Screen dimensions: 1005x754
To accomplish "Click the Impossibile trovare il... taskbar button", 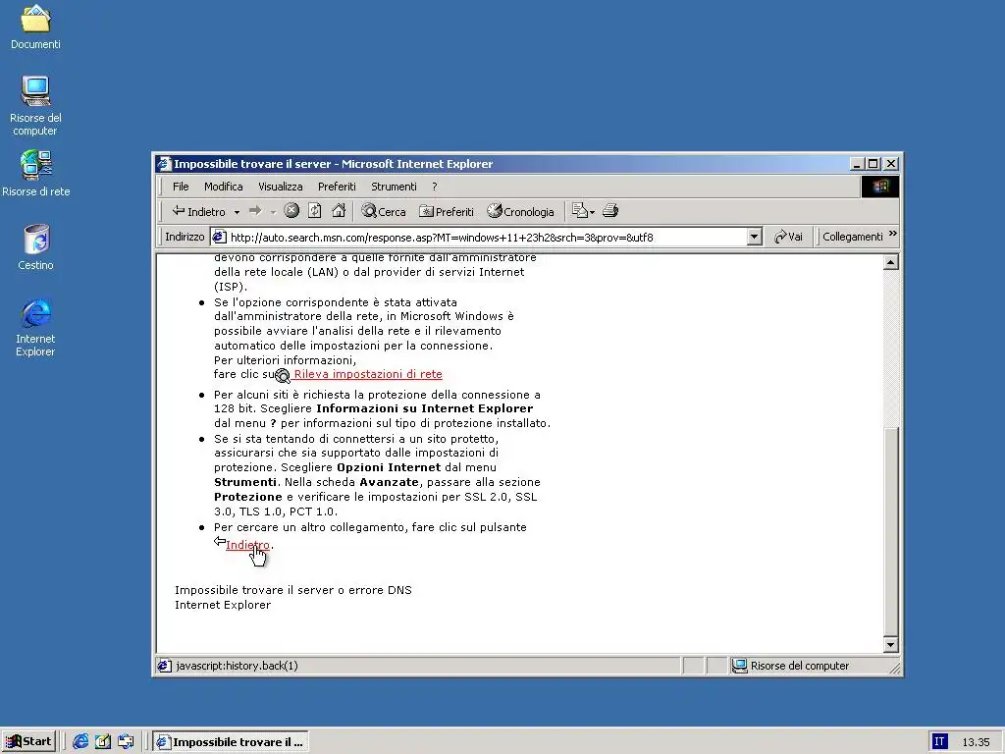I will 232,742.
